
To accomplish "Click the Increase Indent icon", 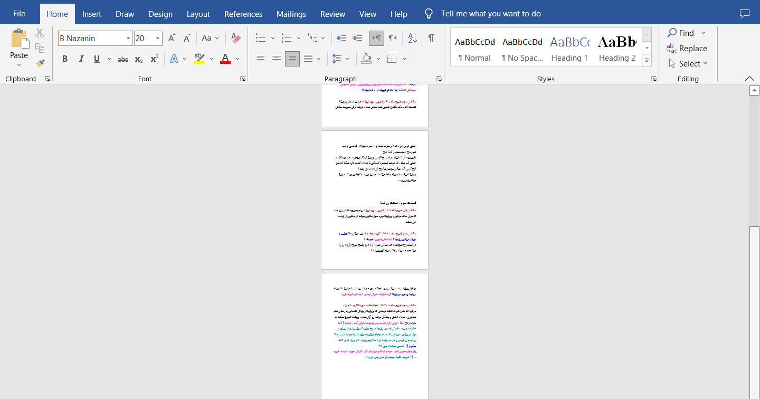I will point(357,38).
